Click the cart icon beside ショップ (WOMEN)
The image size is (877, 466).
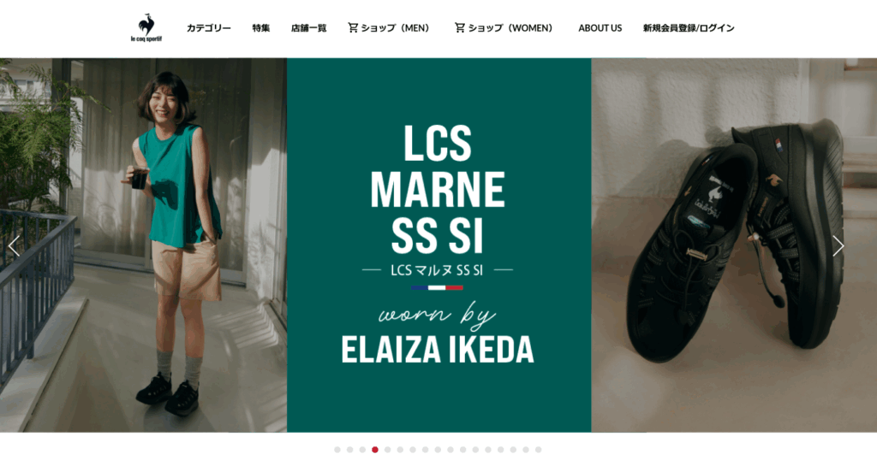pos(460,27)
